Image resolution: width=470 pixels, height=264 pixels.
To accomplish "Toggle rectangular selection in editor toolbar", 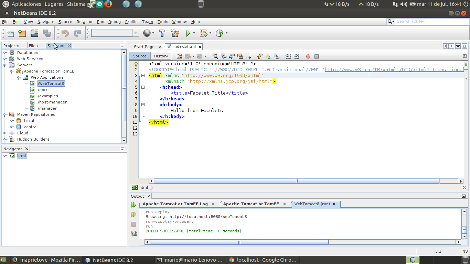I will point(248,56).
